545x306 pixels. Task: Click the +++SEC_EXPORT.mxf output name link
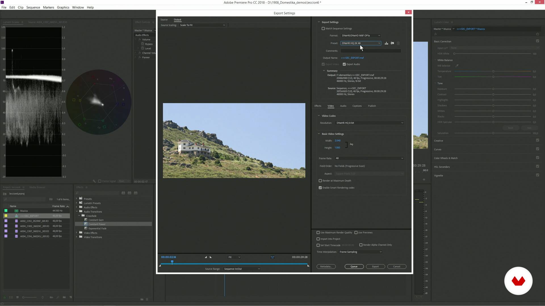click(x=352, y=58)
